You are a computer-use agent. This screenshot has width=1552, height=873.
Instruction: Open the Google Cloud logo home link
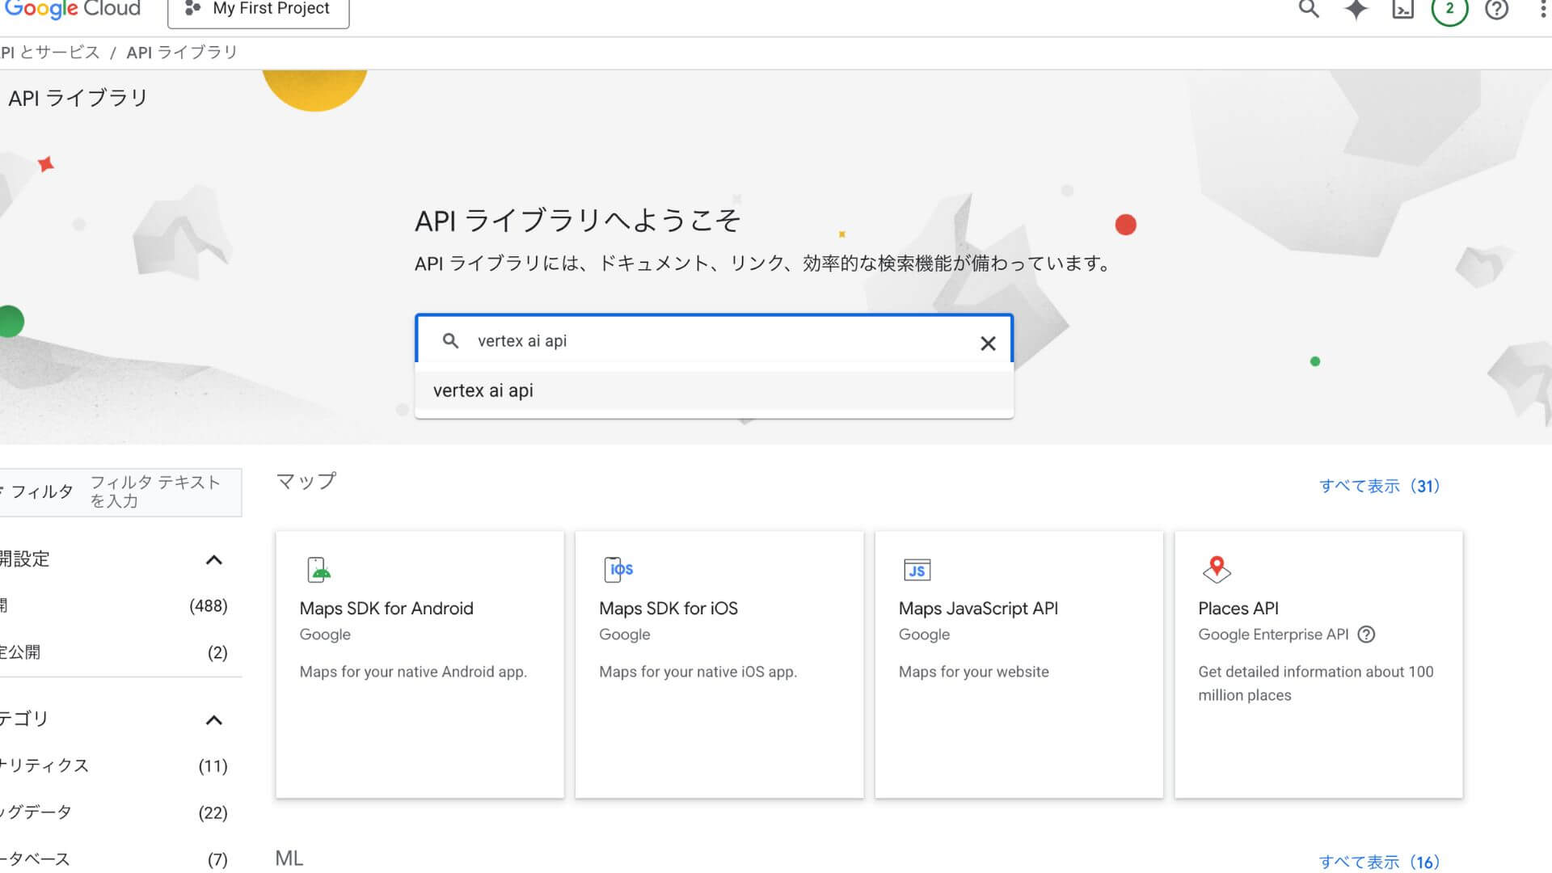[71, 9]
